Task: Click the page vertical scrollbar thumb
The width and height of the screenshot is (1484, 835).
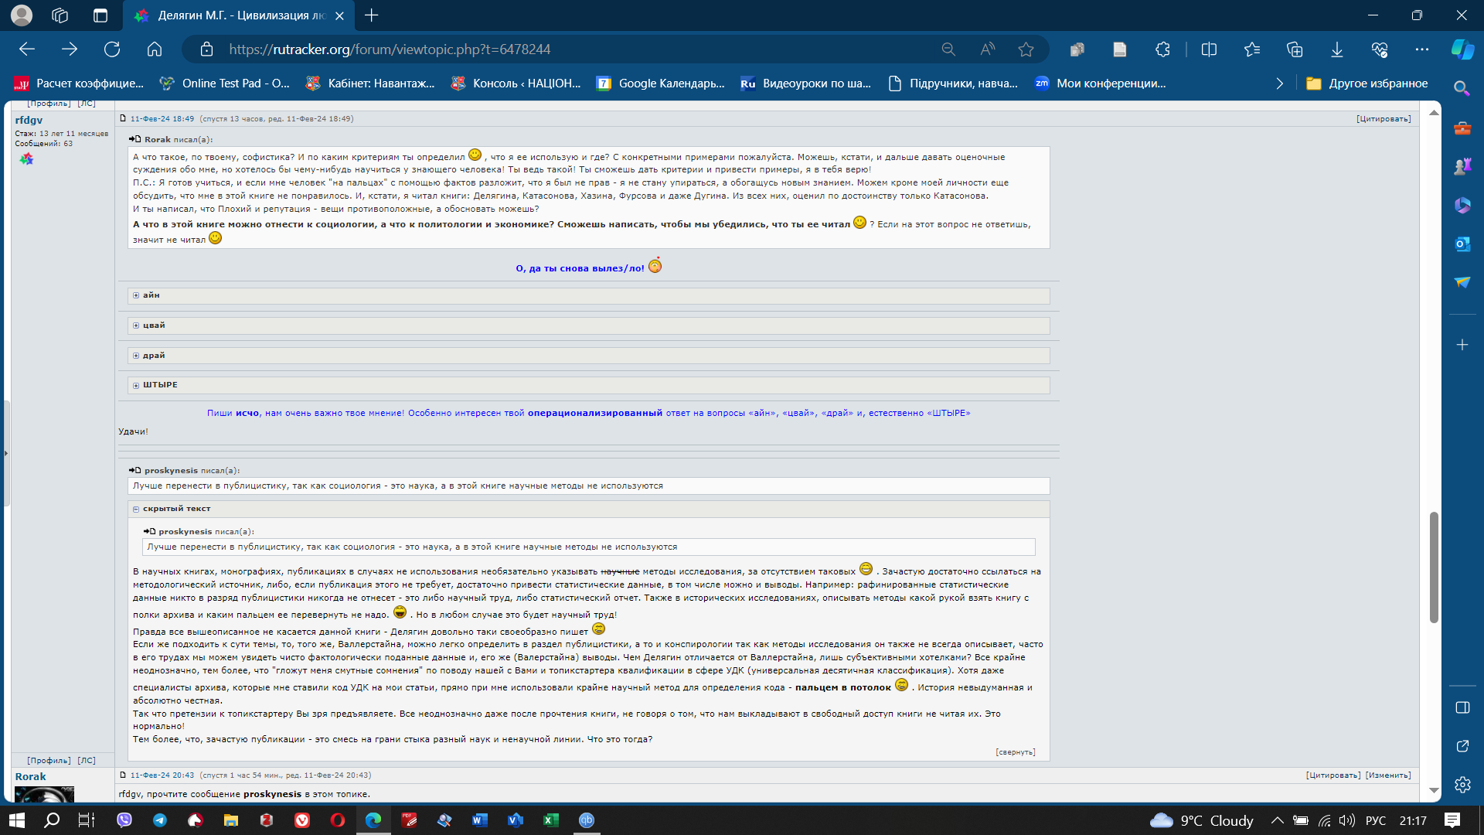Action: click(1434, 567)
